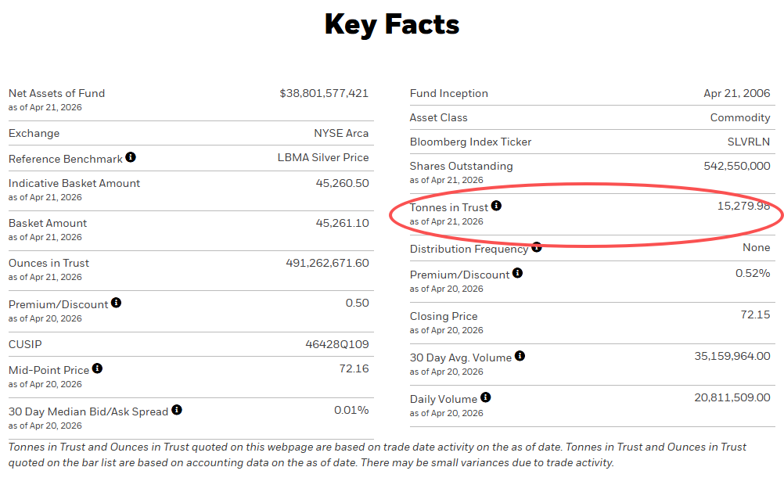Screen dimensions: 784x485
Task: Show info for Daily Volume
Action: [485, 397]
